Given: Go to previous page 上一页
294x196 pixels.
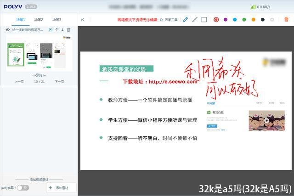Looking at the screenshot, I should coord(19,82).
